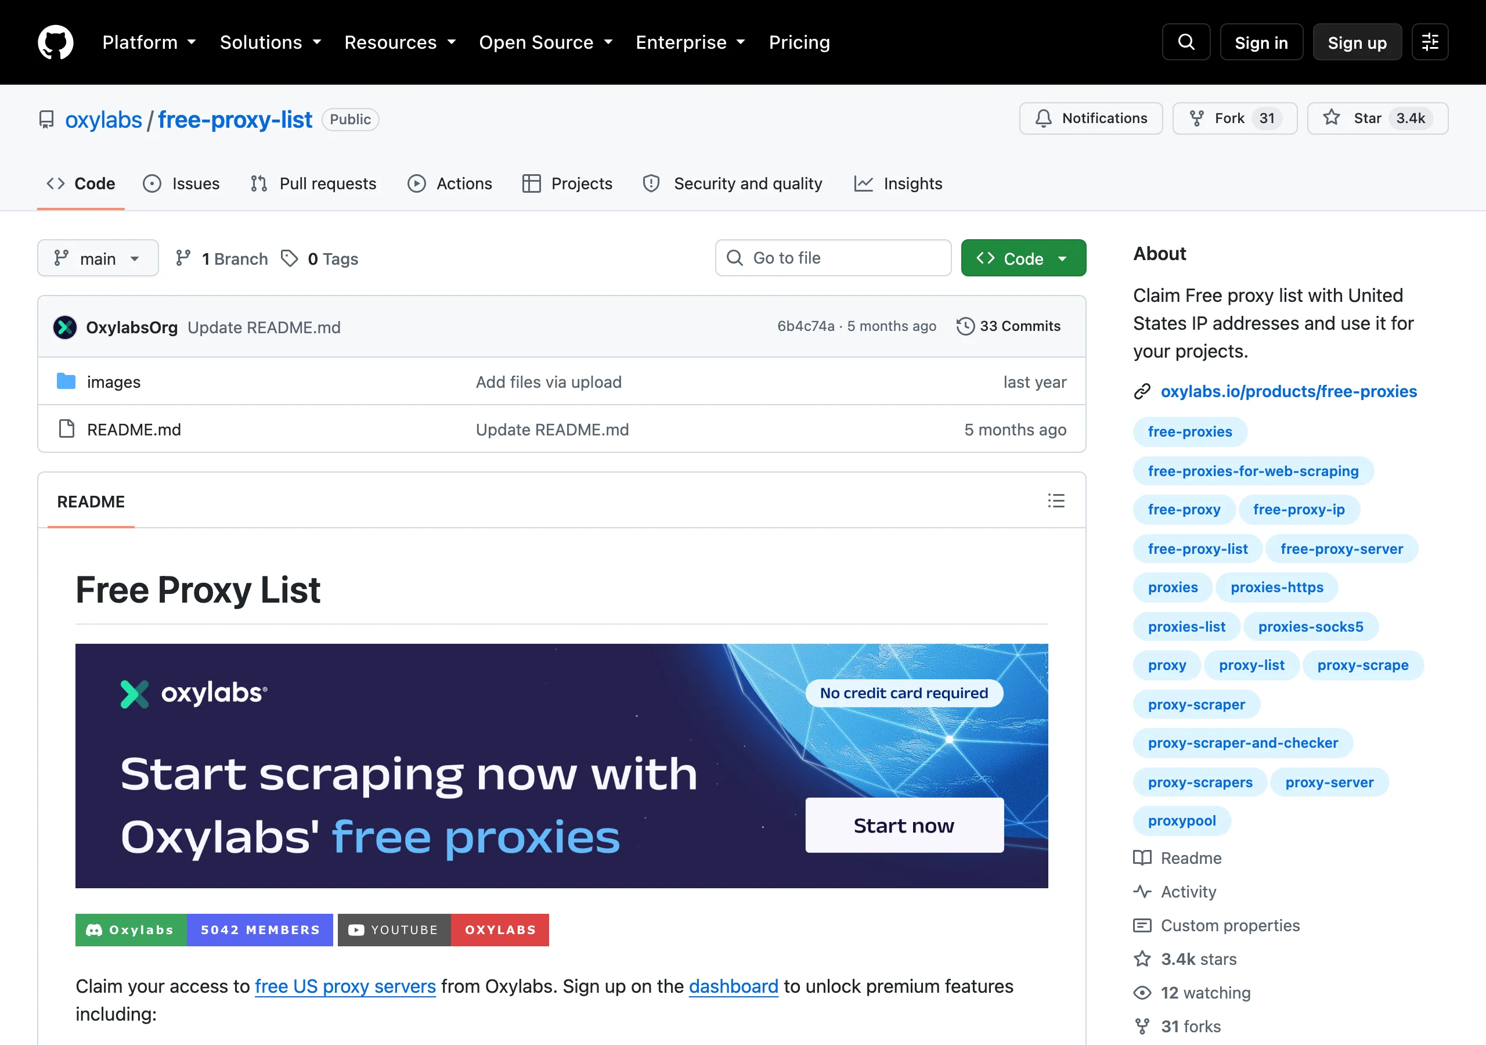
Task: Click the tag icon next to 0 Tags
Action: (289, 258)
